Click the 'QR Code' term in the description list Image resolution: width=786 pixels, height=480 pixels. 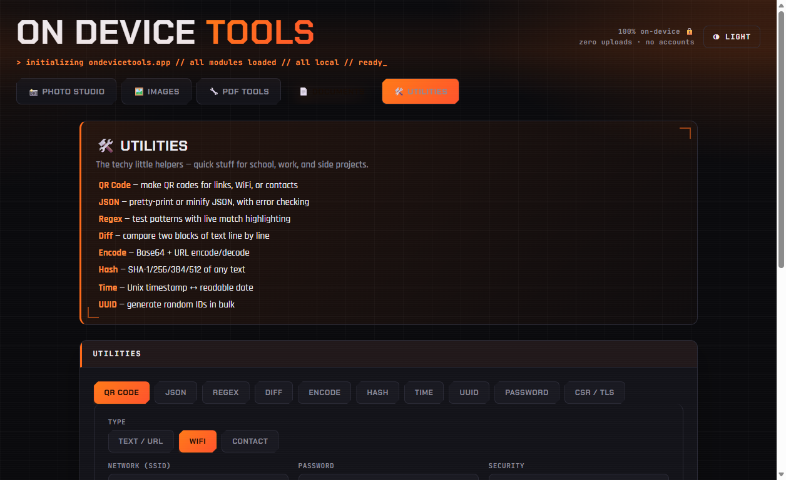tap(115, 185)
